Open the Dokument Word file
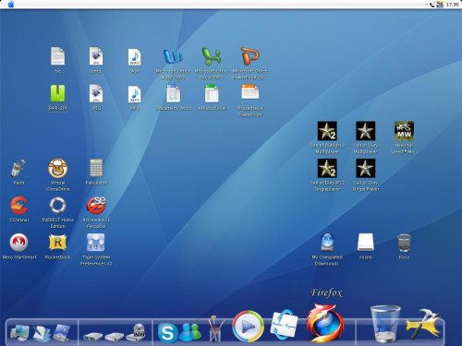The height and width of the screenshot is (346, 462). click(173, 93)
